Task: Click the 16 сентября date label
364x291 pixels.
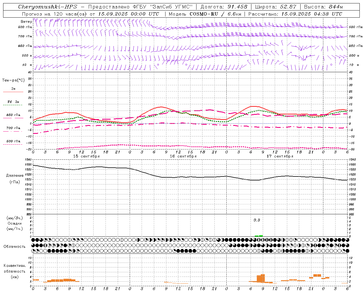Action: point(183,156)
